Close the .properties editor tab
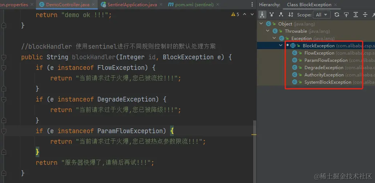The width and height of the screenshot is (375, 183). [x=32, y=5]
